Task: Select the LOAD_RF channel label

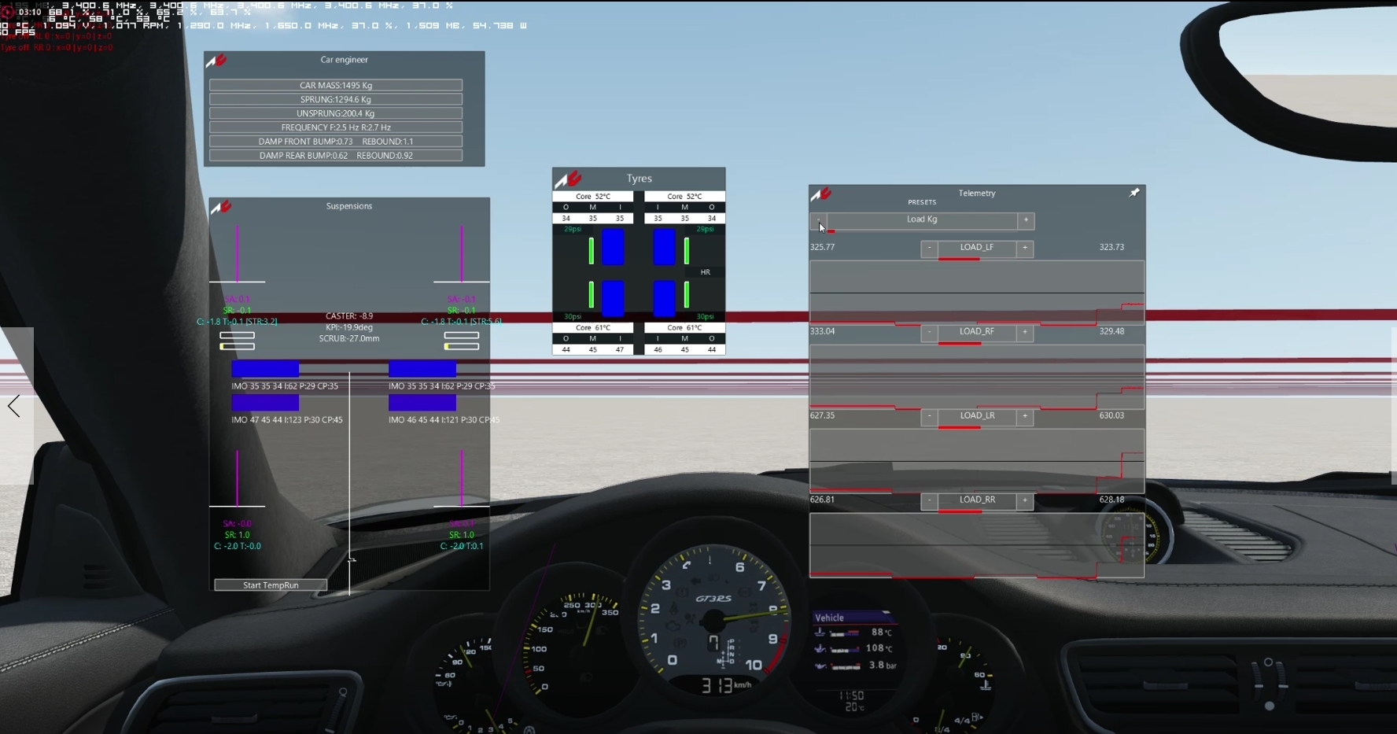Action: click(x=977, y=332)
